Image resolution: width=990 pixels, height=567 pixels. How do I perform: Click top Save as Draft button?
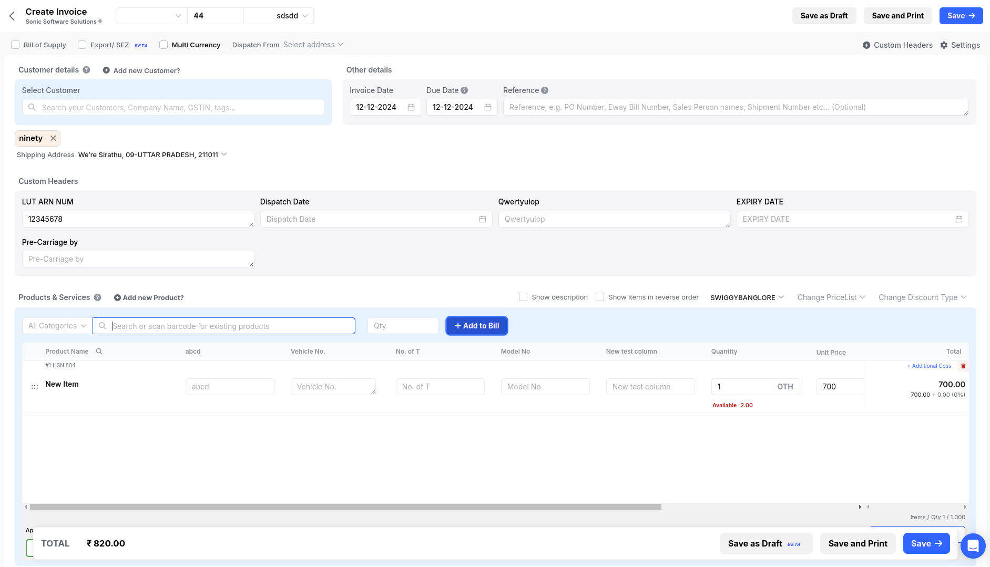[x=824, y=16]
